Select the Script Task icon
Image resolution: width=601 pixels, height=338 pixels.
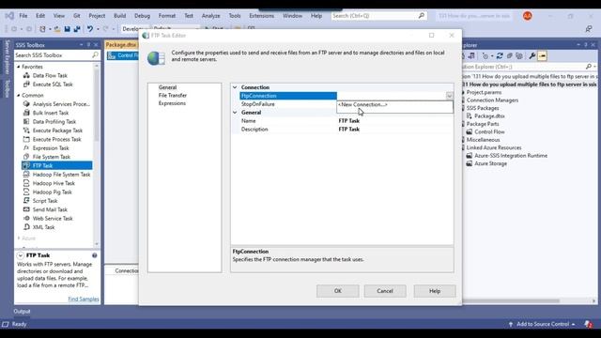point(26,201)
